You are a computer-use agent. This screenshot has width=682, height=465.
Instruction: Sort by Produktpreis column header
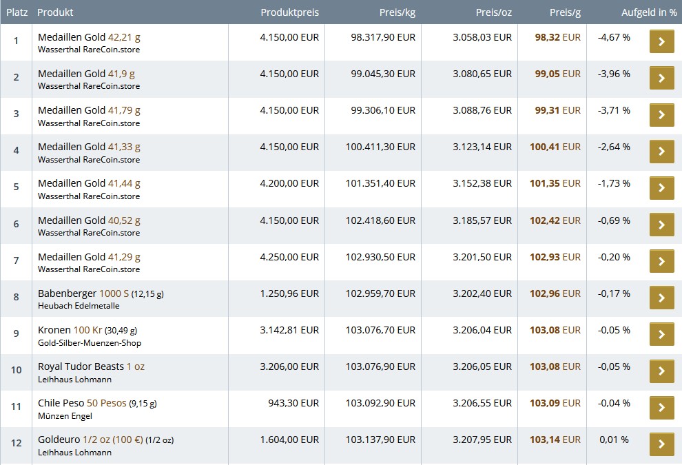coord(289,12)
